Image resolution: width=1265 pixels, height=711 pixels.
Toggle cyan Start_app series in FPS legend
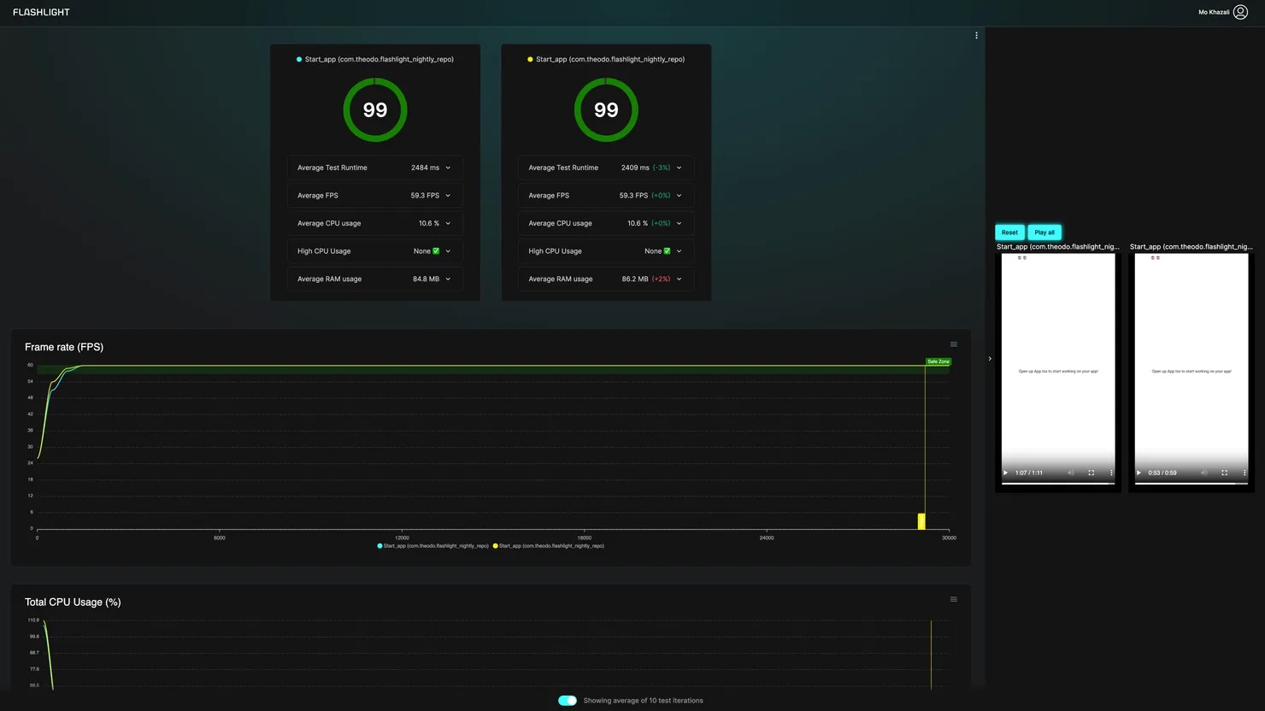(433, 545)
